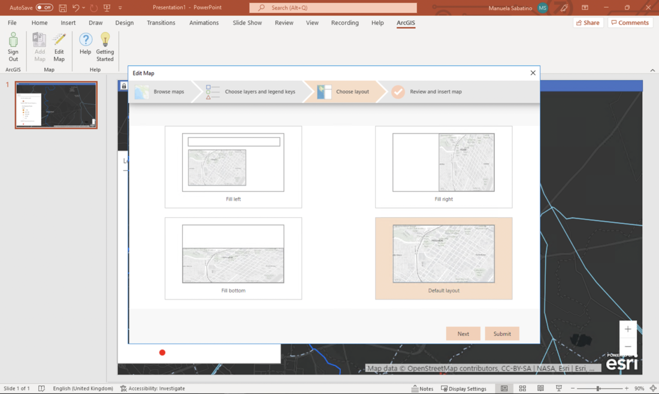Select the Fill right layout
This screenshot has height=394, width=659.
point(443,166)
